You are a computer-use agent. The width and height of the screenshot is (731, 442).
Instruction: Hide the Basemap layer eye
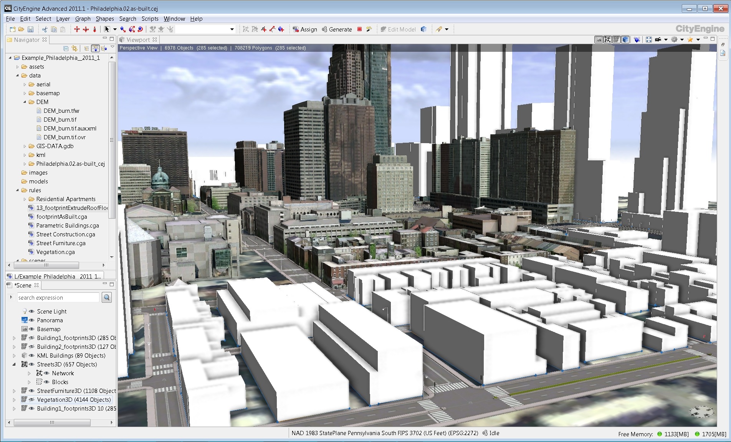coord(32,329)
